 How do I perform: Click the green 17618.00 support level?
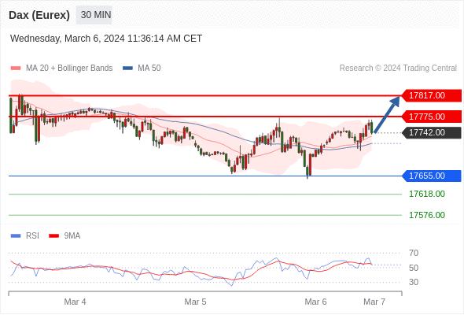coord(427,194)
